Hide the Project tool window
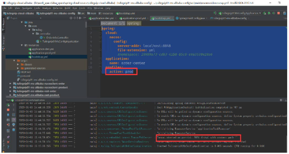This screenshot has height=154, width=289. click(84, 18)
